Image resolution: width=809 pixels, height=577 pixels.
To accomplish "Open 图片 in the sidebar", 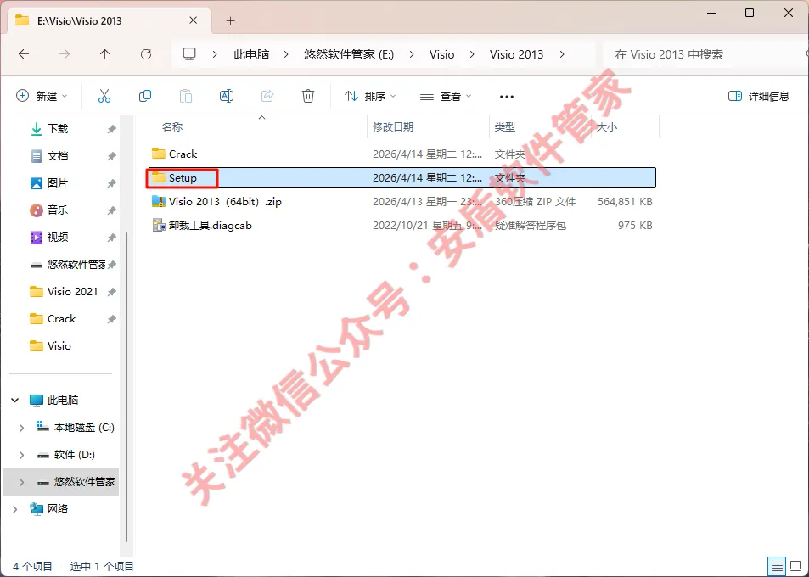I will tap(58, 182).
